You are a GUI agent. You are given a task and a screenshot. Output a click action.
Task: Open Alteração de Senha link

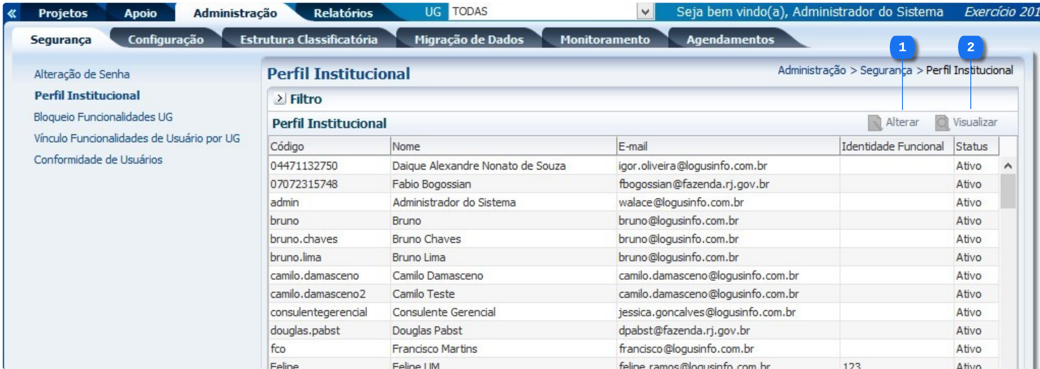tap(82, 74)
